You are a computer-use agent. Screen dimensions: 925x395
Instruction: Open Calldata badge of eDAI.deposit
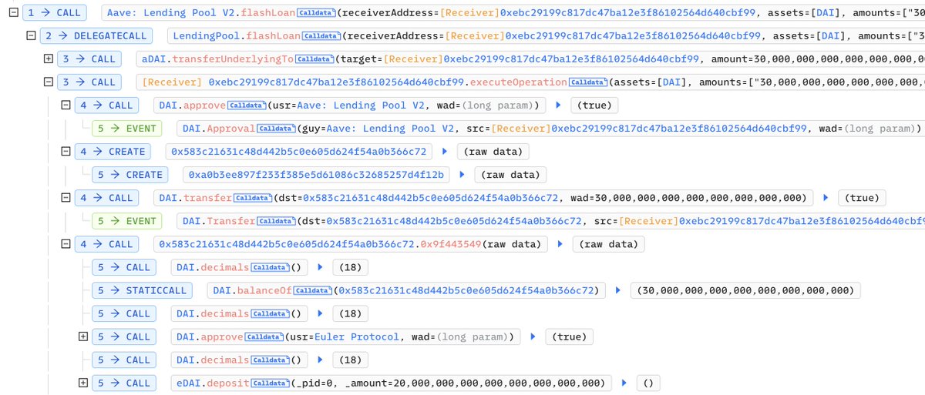[x=270, y=383]
